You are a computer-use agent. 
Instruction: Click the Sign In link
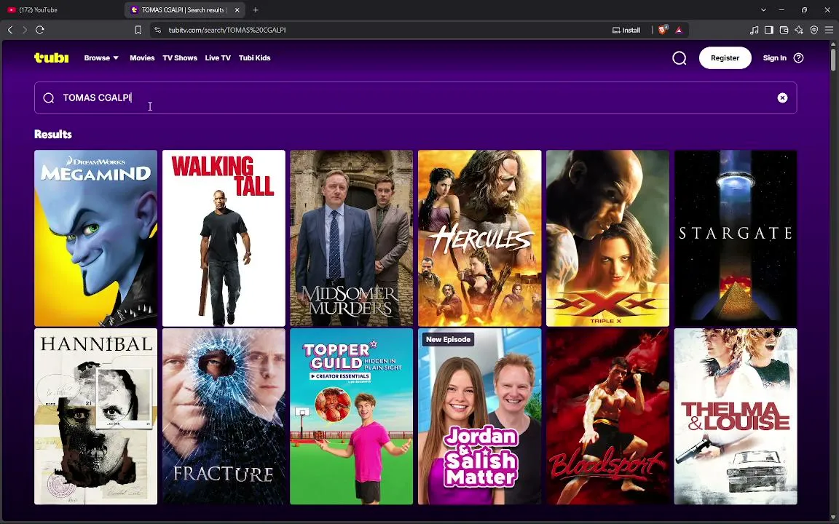pyautogui.click(x=774, y=57)
